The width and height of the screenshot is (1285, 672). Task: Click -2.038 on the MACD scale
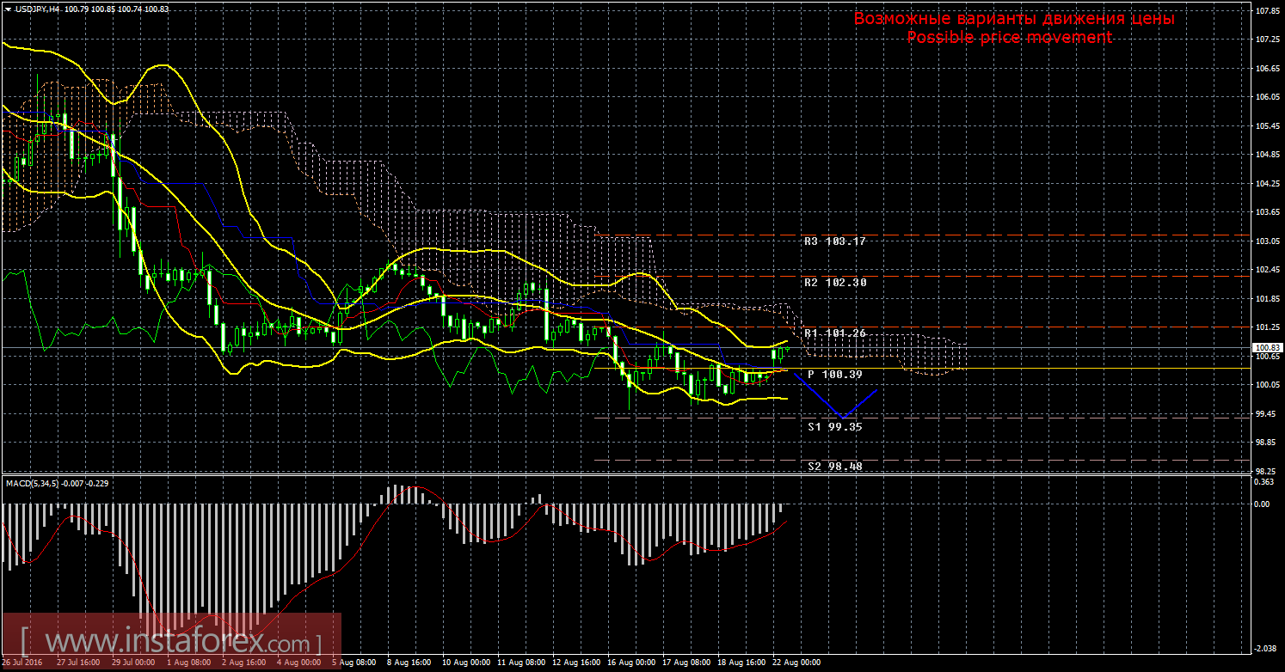pyautogui.click(x=1266, y=649)
